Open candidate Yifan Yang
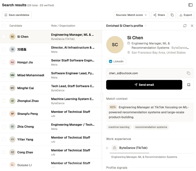 (25, 140)
